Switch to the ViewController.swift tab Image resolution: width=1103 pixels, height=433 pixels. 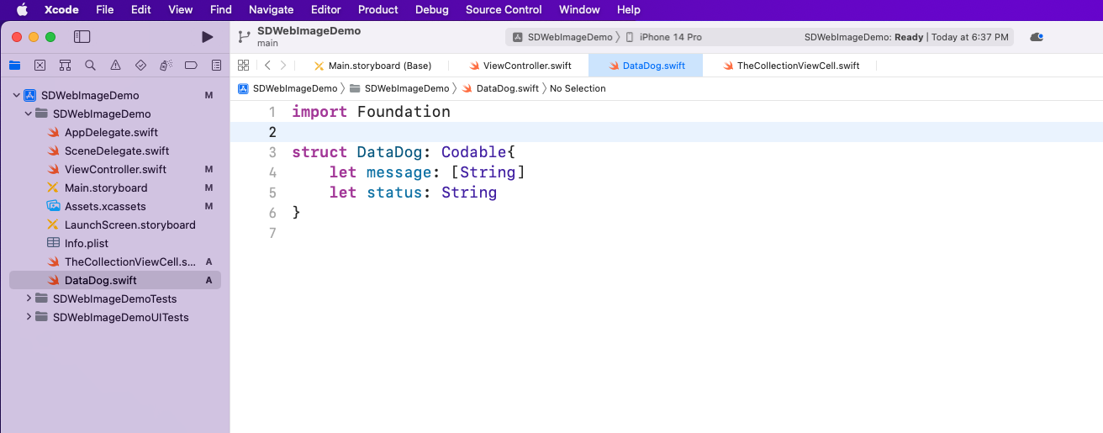[x=520, y=66]
